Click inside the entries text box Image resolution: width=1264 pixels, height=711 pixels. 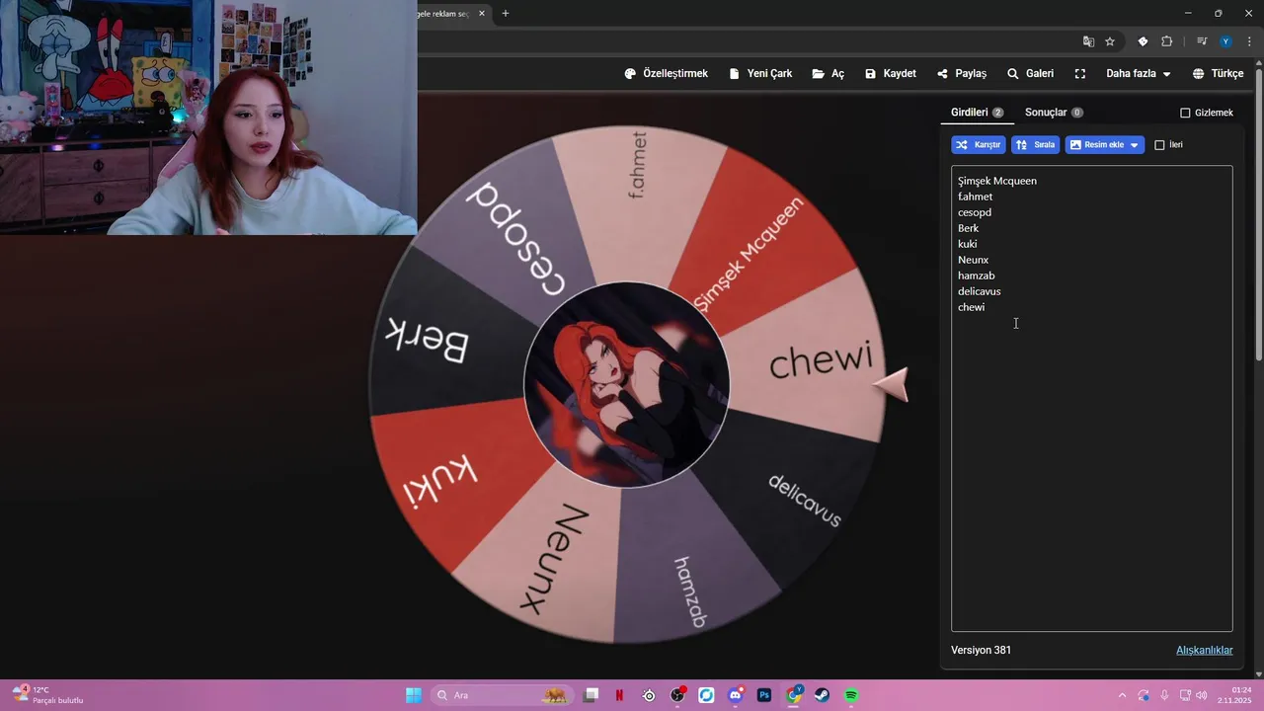(1091, 398)
